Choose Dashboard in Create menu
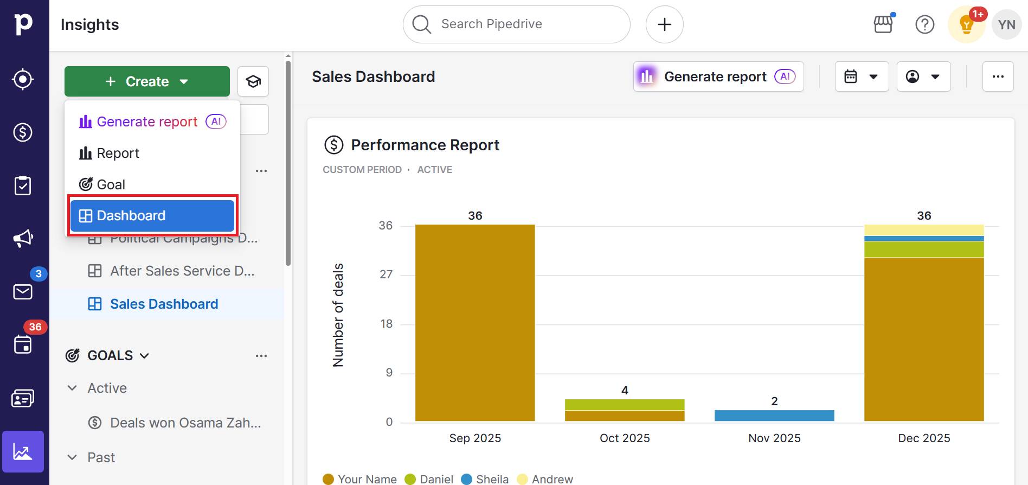Viewport: 1028px width, 485px height. click(152, 216)
